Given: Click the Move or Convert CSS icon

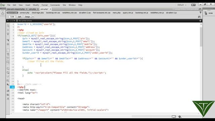Looking at the screenshot, I should (x=8, y=84).
